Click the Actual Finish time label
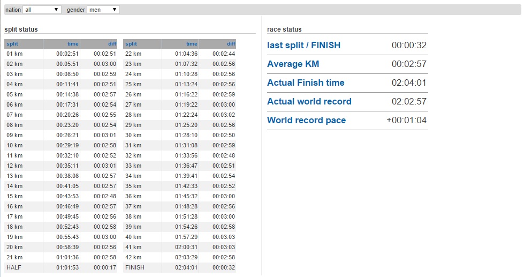 306,83
